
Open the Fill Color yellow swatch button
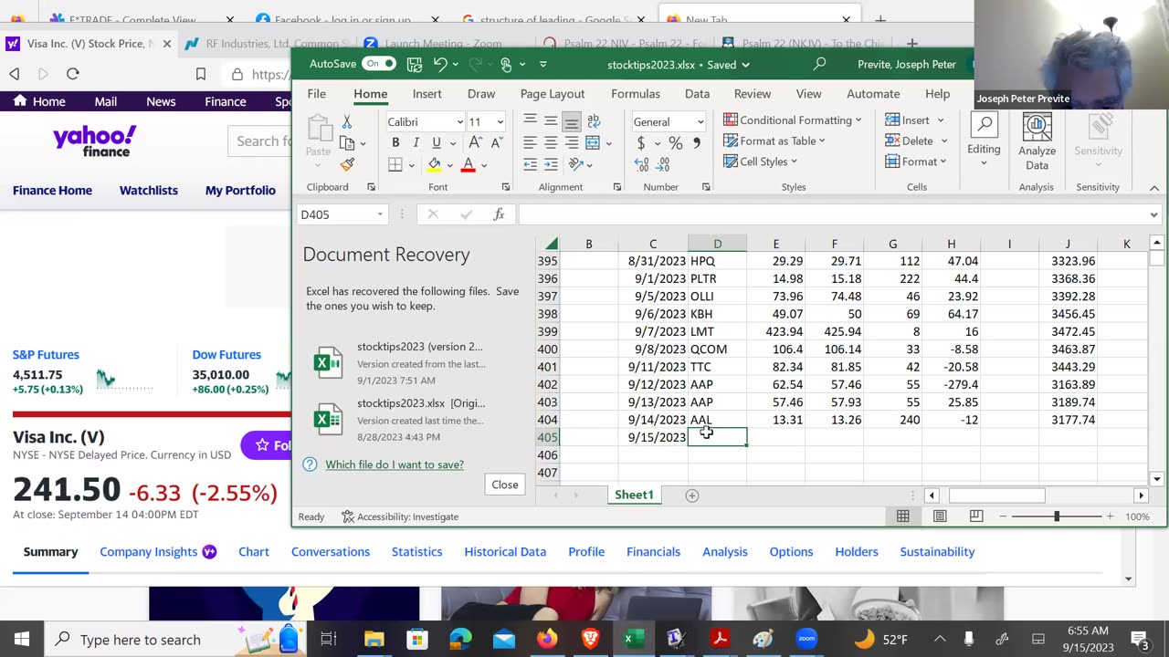tap(434, 165)
